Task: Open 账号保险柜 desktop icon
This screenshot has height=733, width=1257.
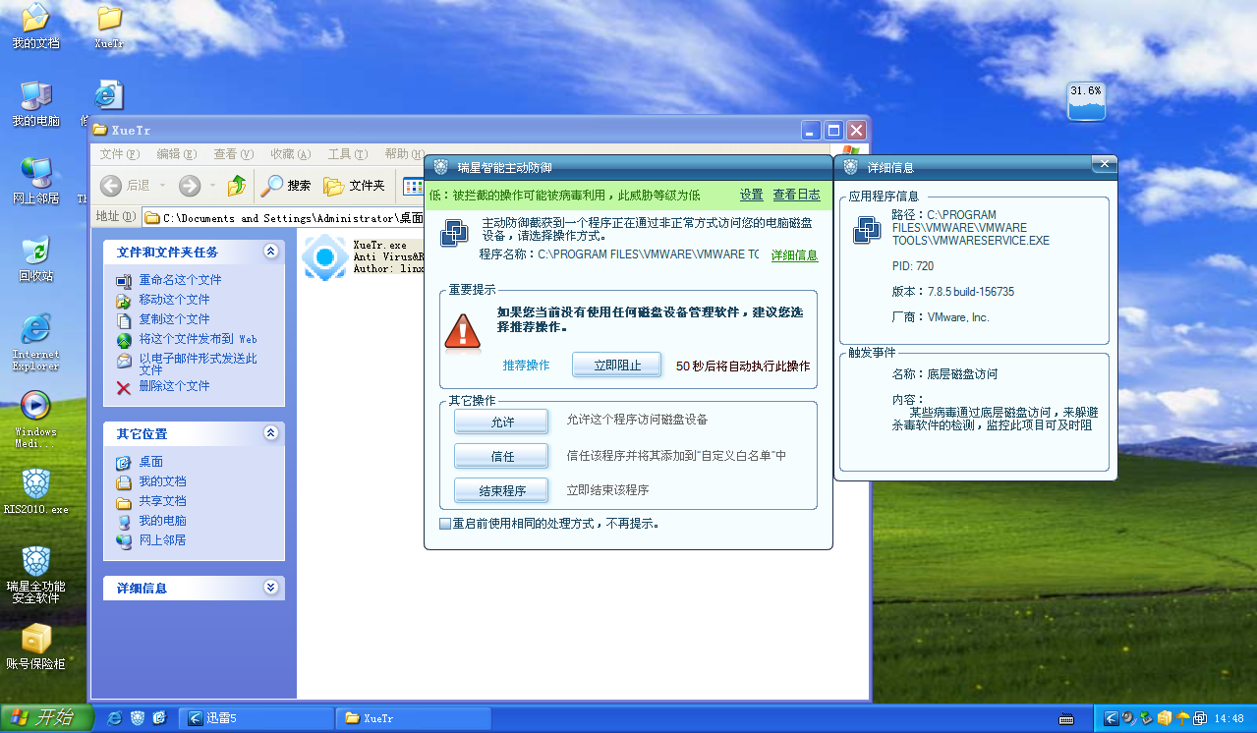Action: coord(35,647)
